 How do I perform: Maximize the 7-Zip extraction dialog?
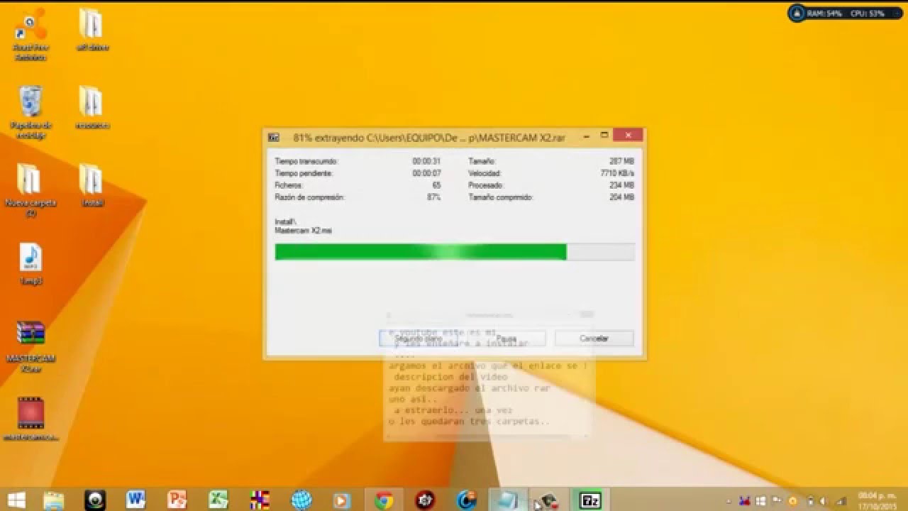click(x=604, y=135)
